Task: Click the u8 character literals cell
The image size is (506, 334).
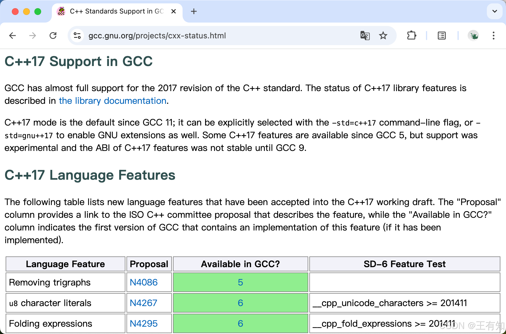Action: coord(65,303)
